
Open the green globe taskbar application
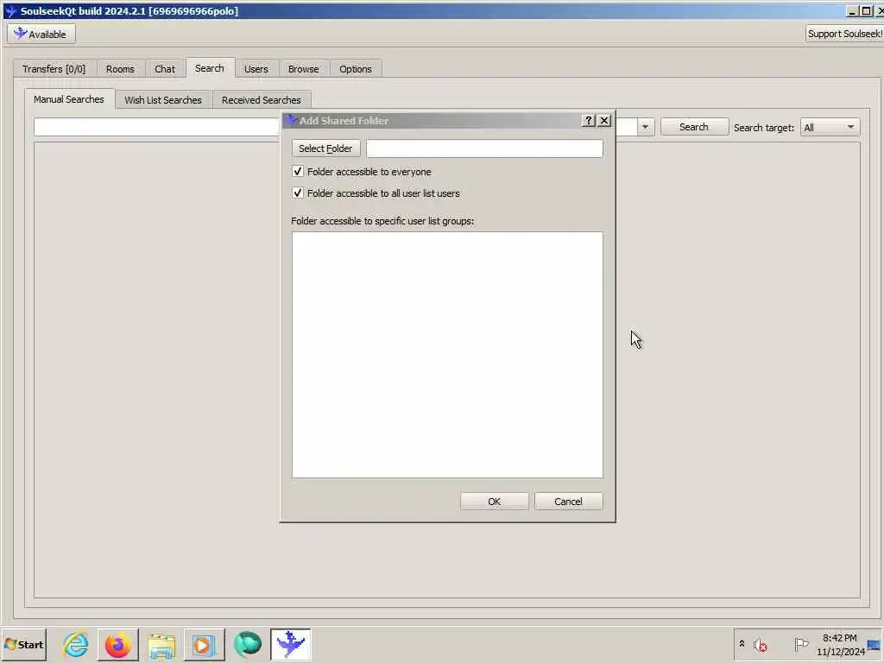248,644
